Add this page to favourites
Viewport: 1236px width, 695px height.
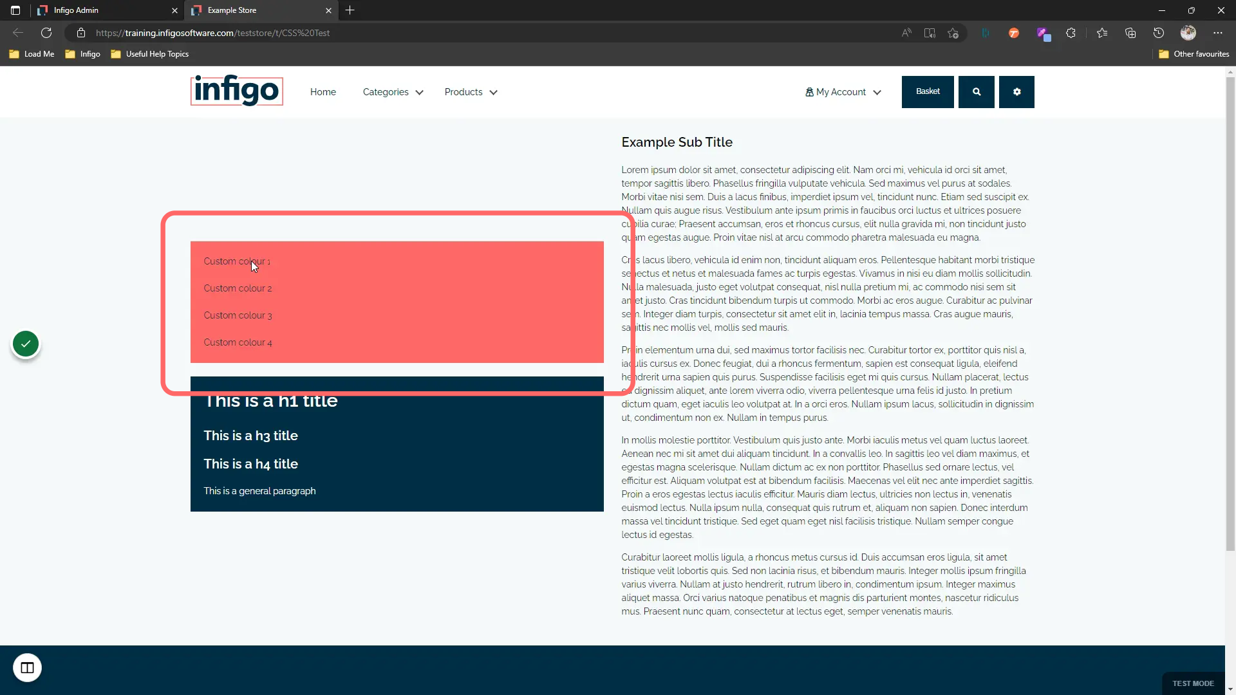pyautogui.click(x=953, y=33)
